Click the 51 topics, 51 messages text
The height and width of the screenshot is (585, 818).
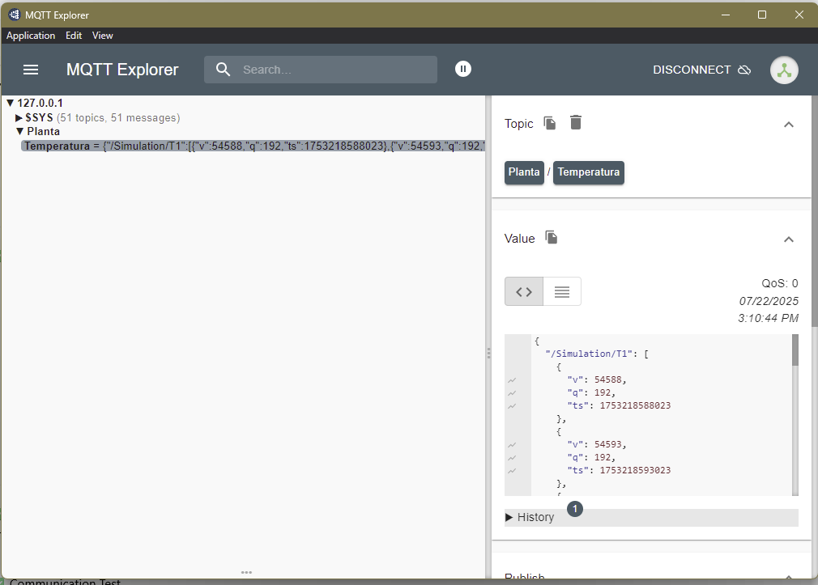(118, 118)
